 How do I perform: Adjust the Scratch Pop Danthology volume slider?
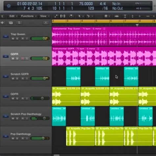[40, 118]
